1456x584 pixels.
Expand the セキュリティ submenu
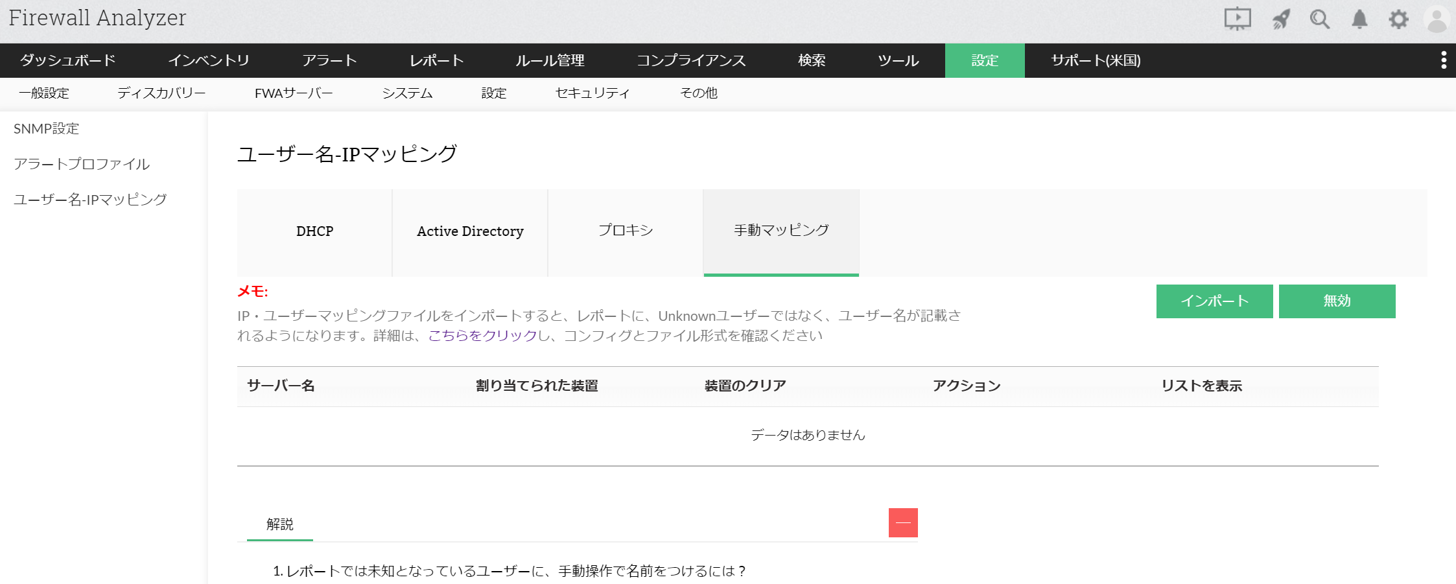[593, 93]
